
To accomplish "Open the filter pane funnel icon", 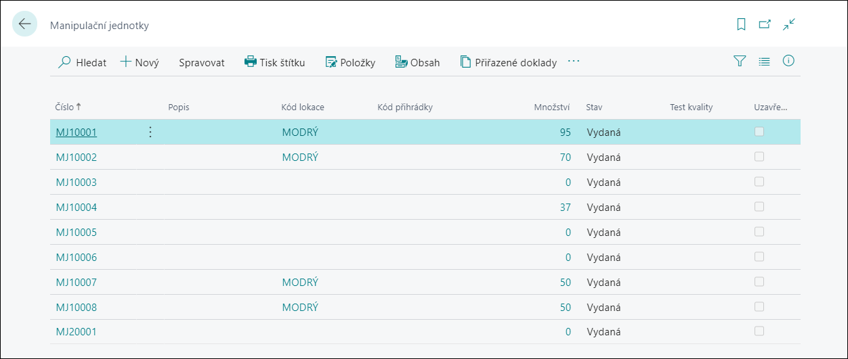I will (740, 62).
